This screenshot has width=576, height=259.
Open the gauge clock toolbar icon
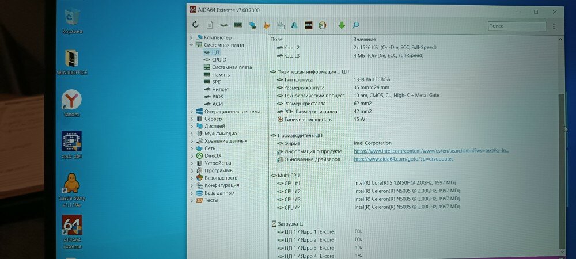(x=322, y=25)
